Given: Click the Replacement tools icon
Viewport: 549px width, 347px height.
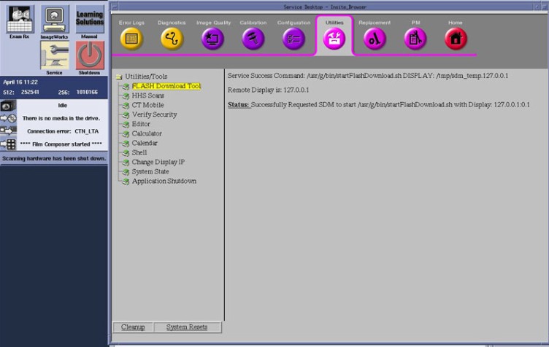Looking at the screenshot, I should click(375, 39).
